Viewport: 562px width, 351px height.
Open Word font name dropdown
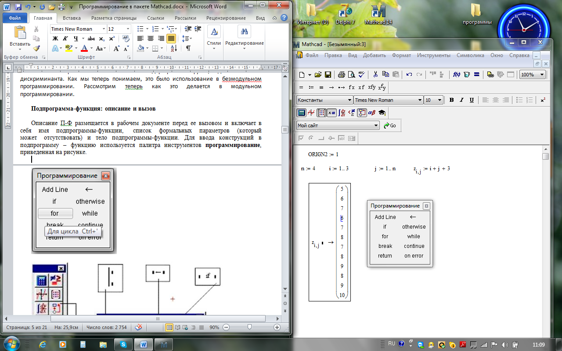104,29
